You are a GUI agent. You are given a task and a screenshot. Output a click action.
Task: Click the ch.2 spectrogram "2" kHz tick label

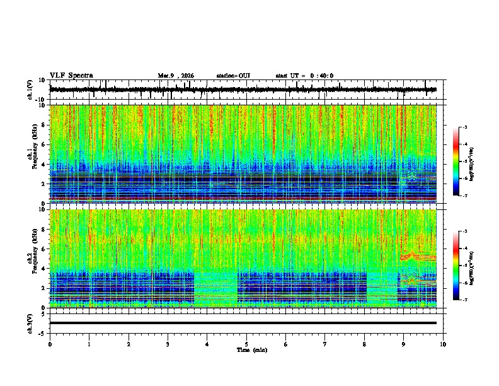[x=43, y=288]
